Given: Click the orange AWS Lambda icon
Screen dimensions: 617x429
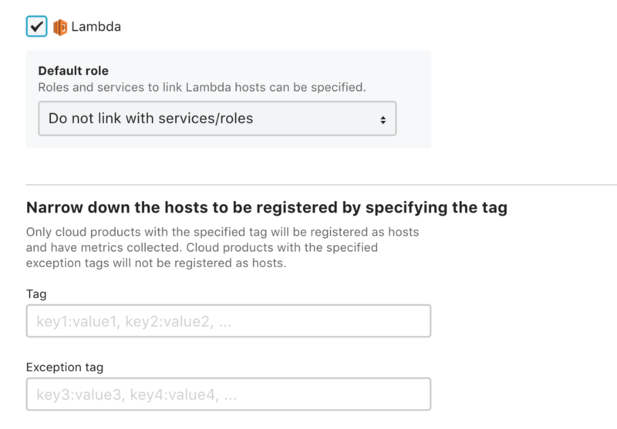Looking at the screenshot, I should tap(60, 27).
